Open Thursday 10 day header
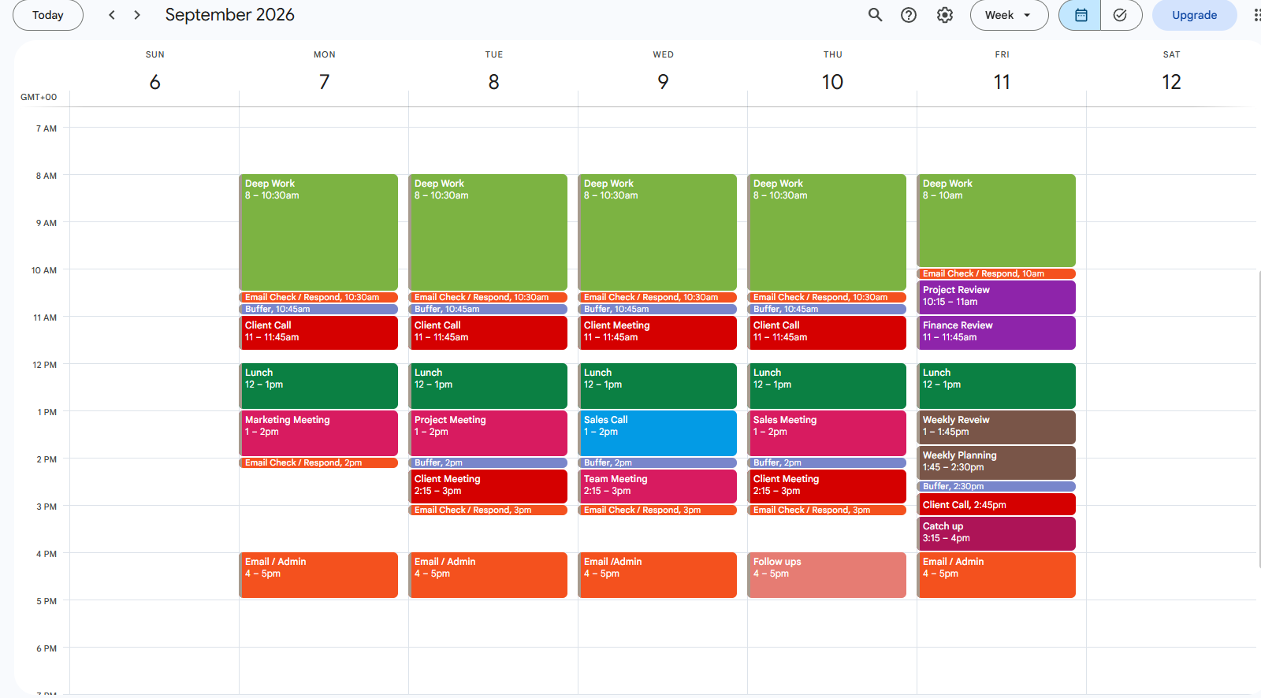This screenshot has width=1261, height=698. click(832, 82)
